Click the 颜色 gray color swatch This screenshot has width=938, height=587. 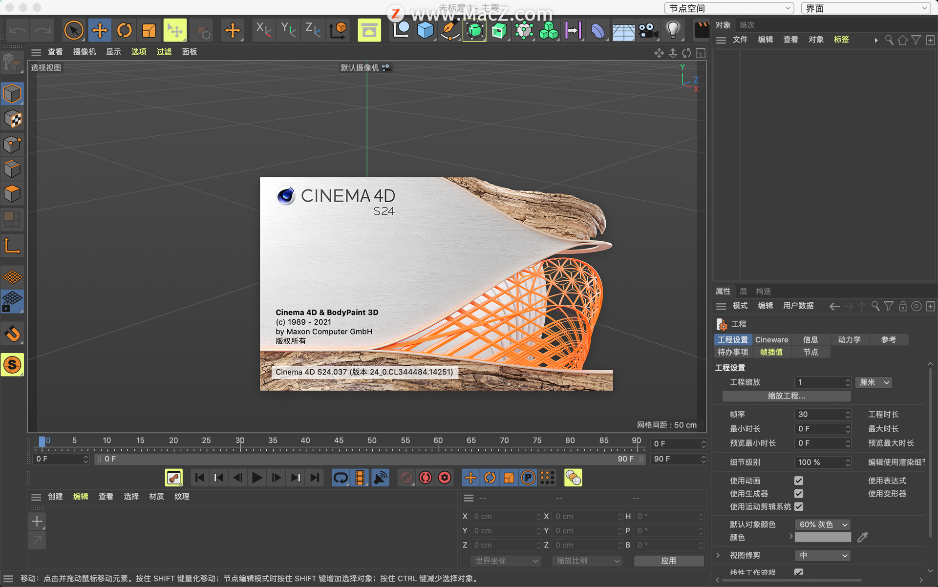point(823,537)
